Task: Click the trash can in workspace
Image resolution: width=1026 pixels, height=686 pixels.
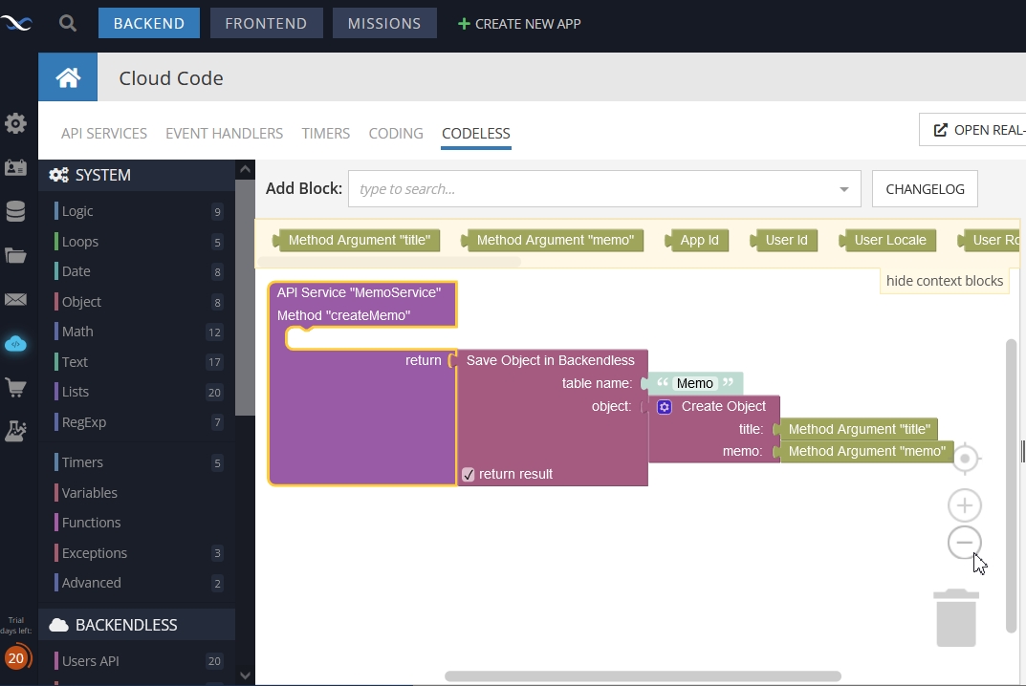Action: (x=956, y=618)
